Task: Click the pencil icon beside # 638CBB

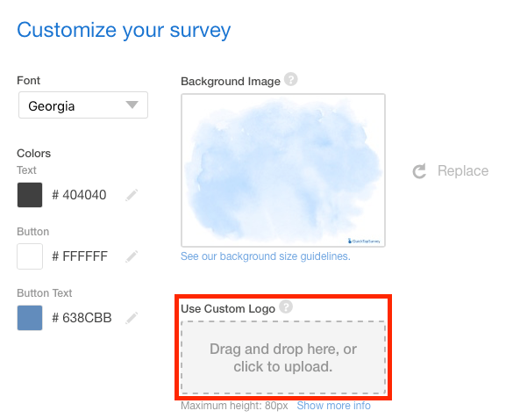Action: click(132, 318)
